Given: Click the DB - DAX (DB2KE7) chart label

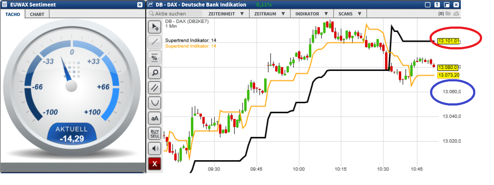Looking at the screenshot, I should point(187,21).
